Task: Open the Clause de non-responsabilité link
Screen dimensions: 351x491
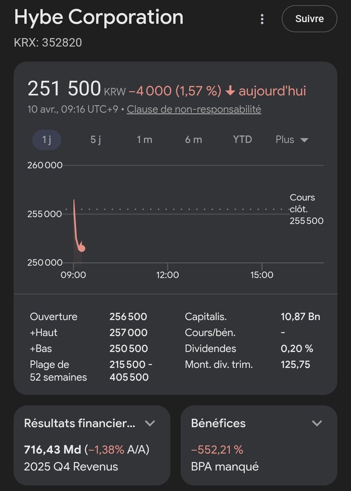Action: (194, 109)
